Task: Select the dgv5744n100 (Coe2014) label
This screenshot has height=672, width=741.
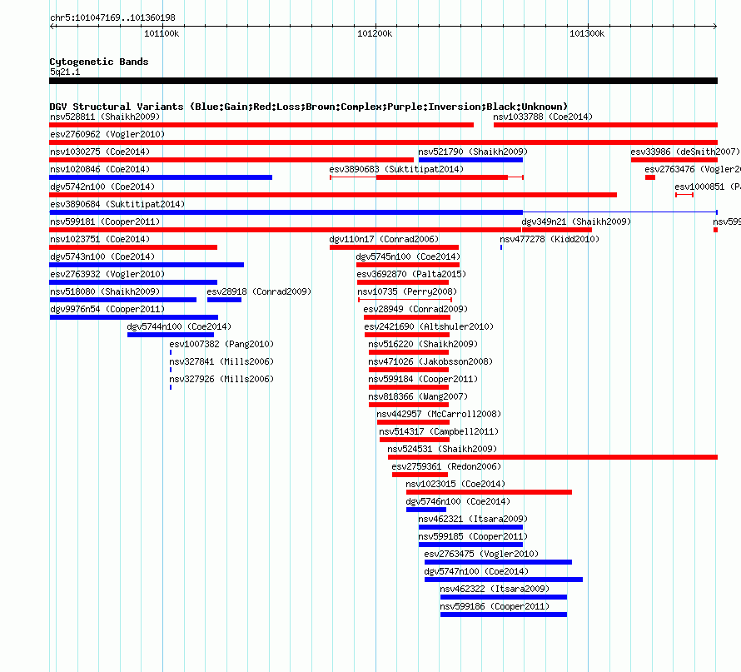Action: 179,326
